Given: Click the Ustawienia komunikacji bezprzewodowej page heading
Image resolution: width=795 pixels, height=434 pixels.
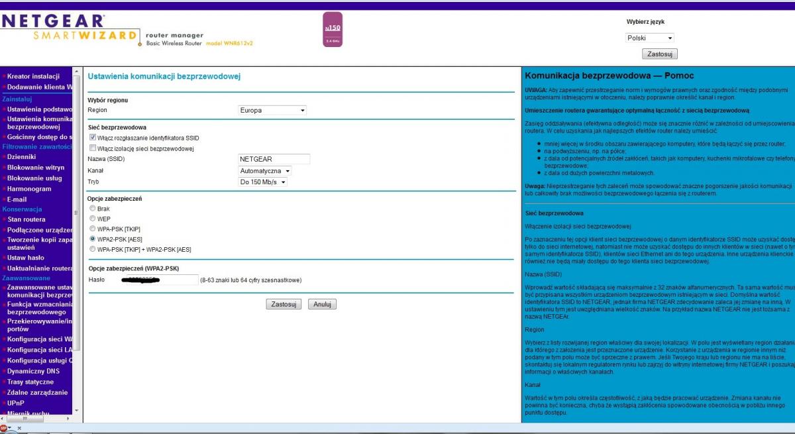Looking at the screenshot, I should [x=164, y=76].
